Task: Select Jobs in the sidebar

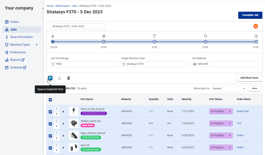Action: point(22,30)
